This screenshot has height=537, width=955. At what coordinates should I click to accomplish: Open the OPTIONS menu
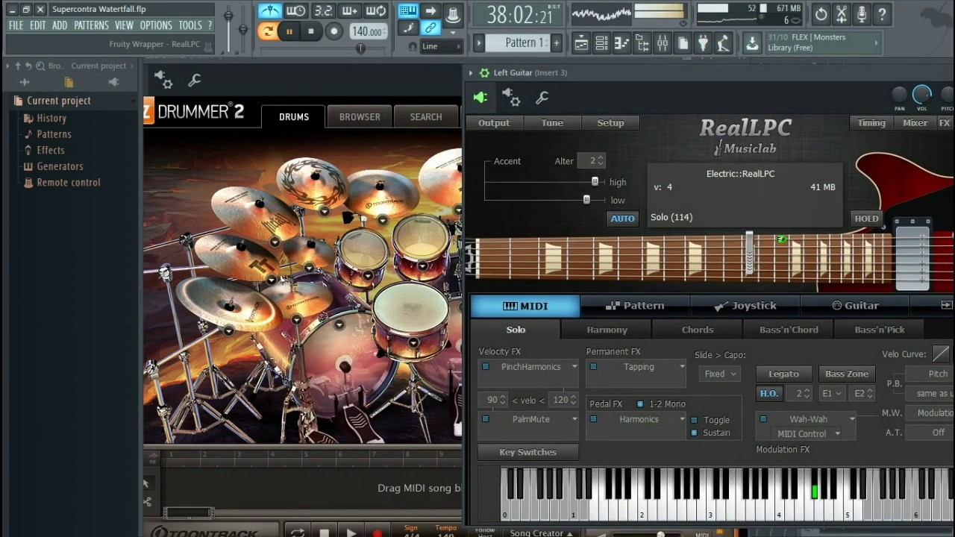(156, 25)
